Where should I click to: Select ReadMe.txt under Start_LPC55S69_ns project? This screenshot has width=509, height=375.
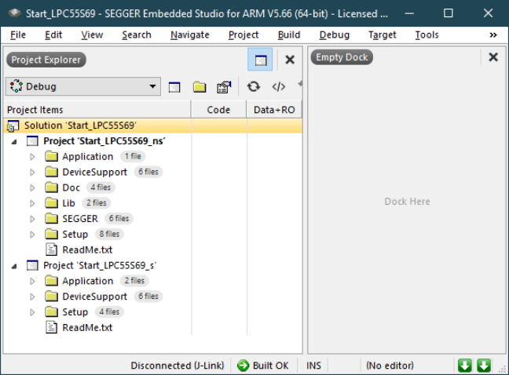pos(87,250)
